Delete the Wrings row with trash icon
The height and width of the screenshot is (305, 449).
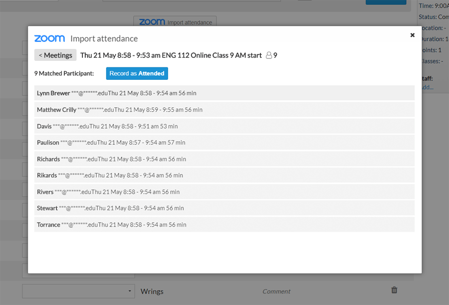pyautogui.click(x=394, y=290)
